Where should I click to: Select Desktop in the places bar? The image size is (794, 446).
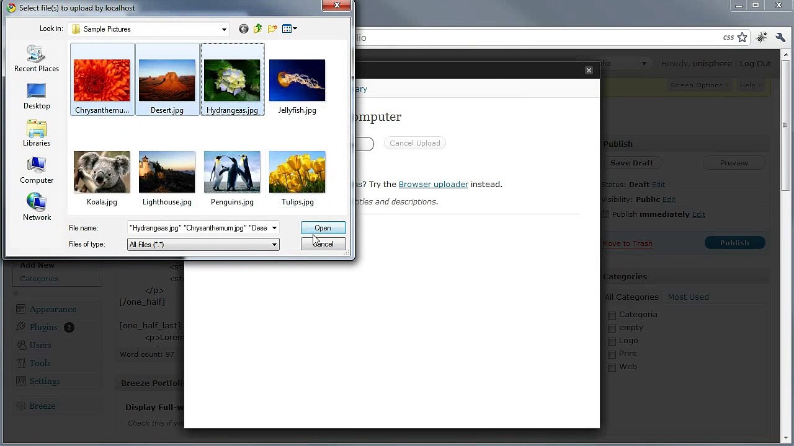point(37,97)
